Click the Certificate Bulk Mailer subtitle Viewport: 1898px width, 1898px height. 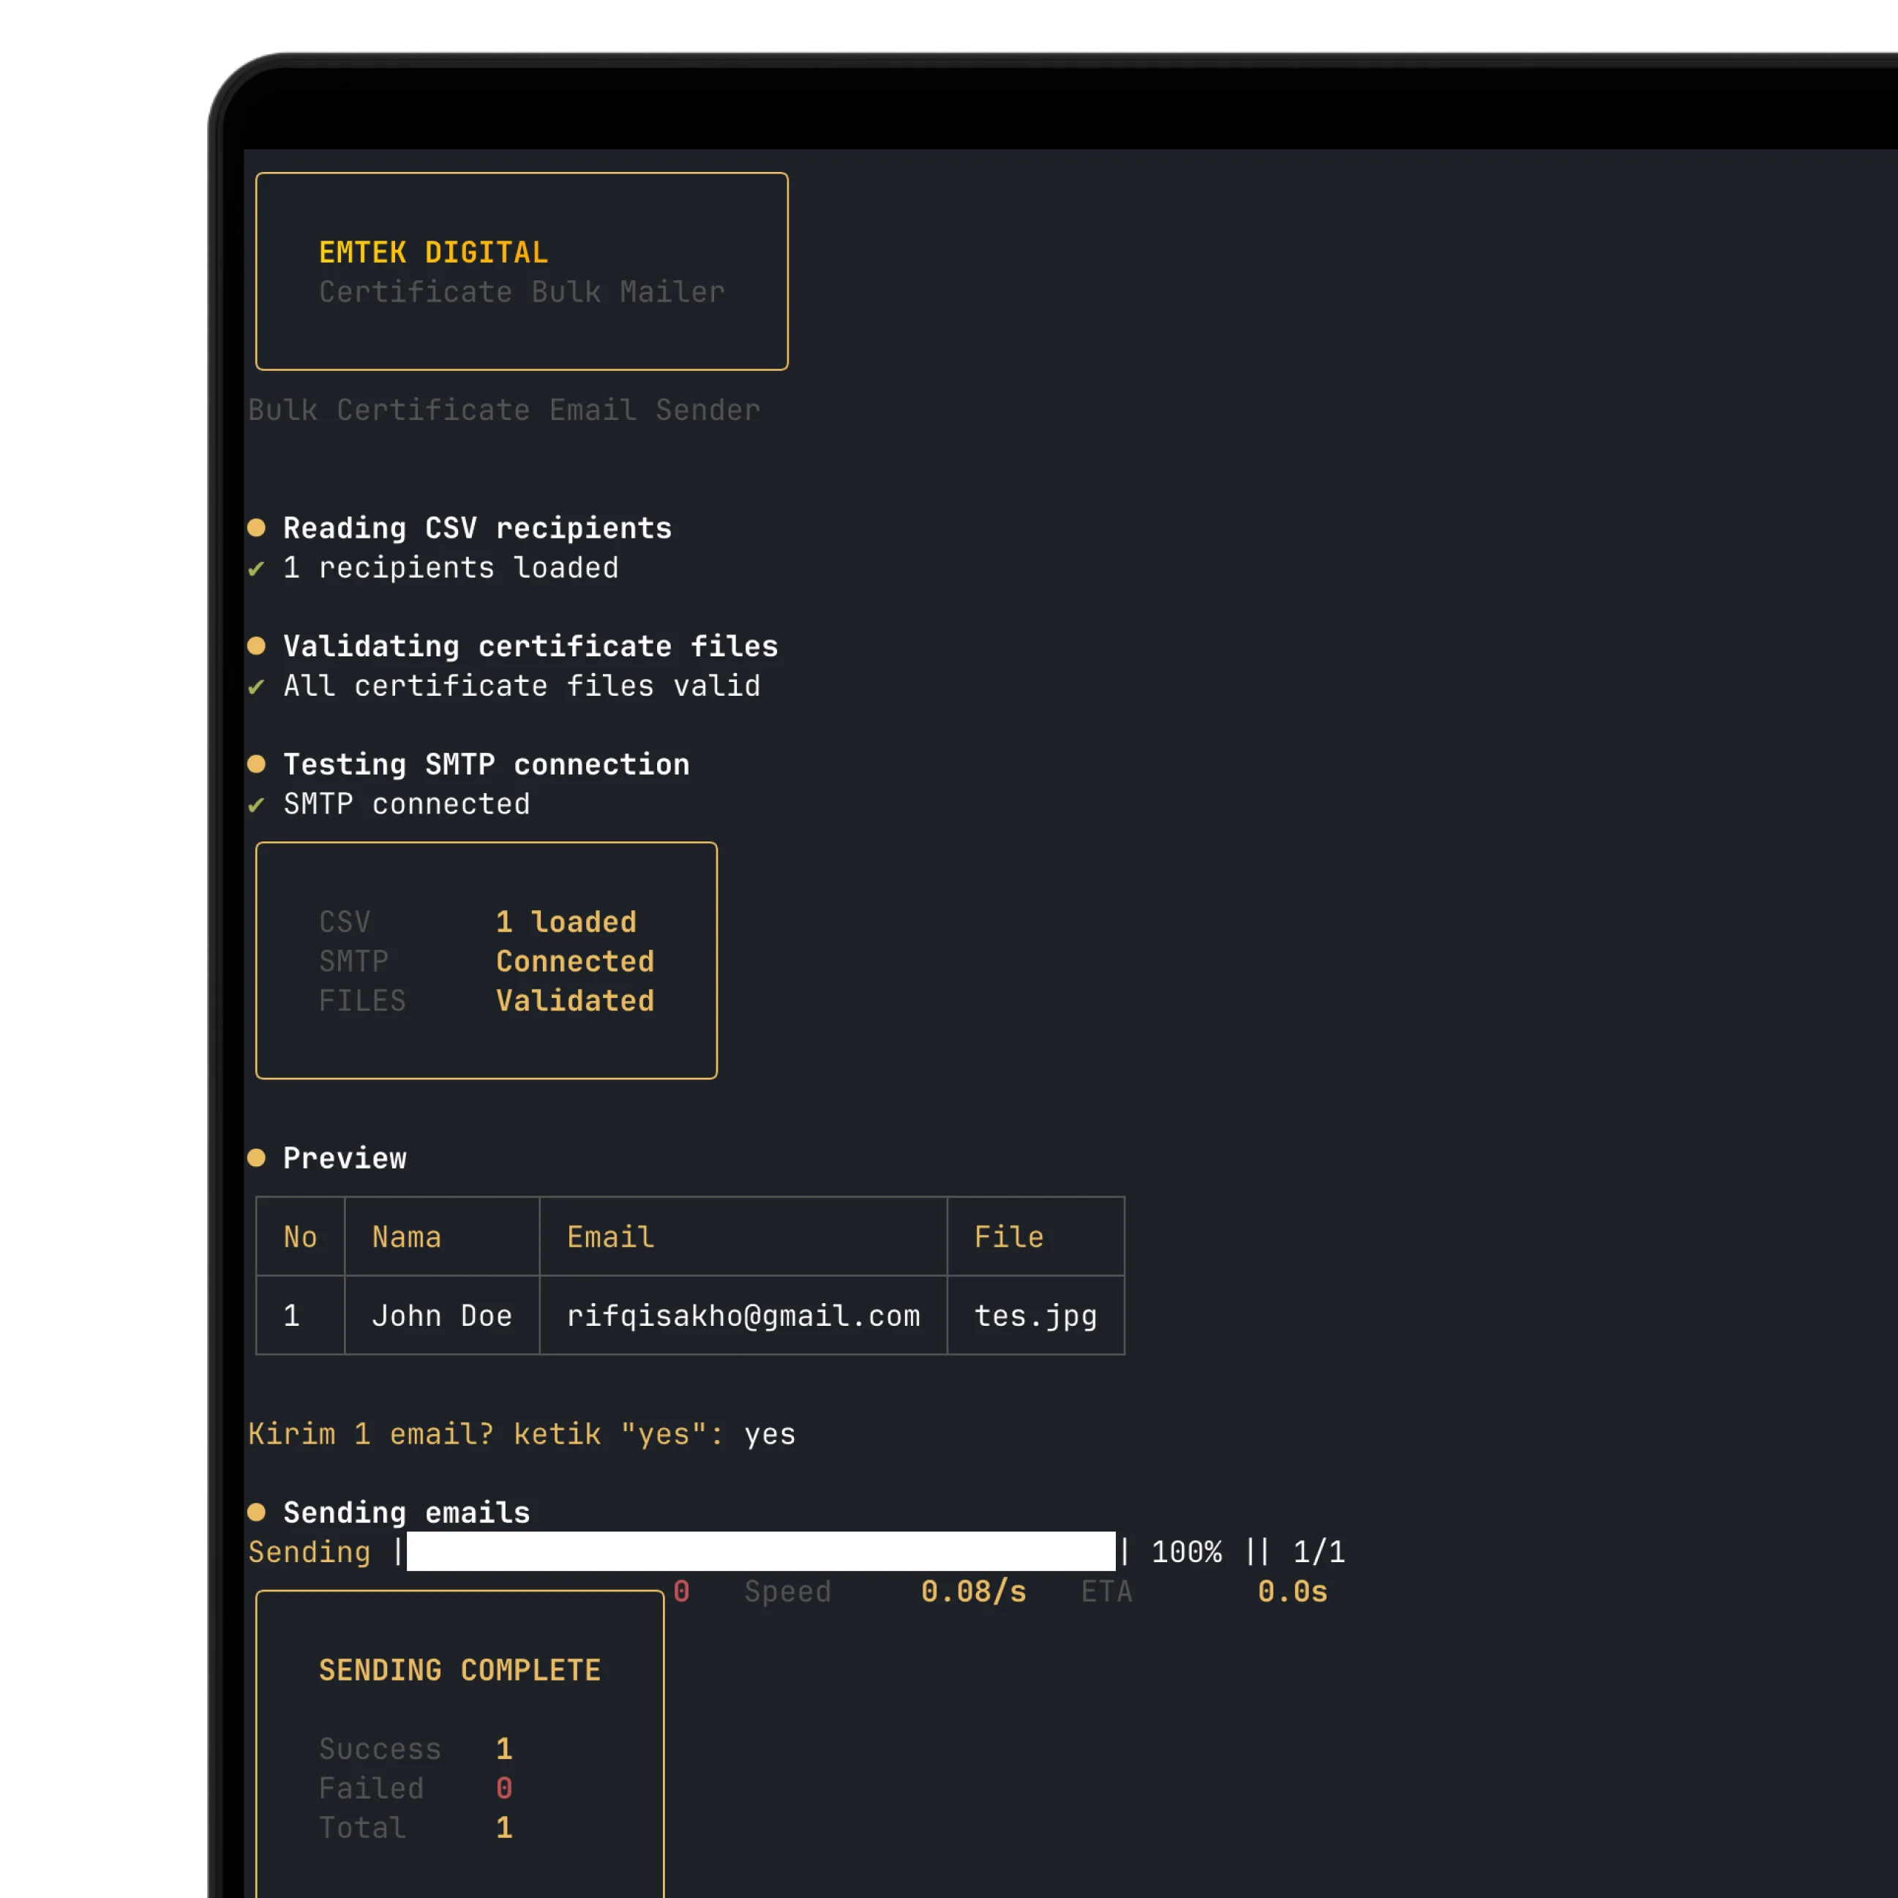(522, 292)
